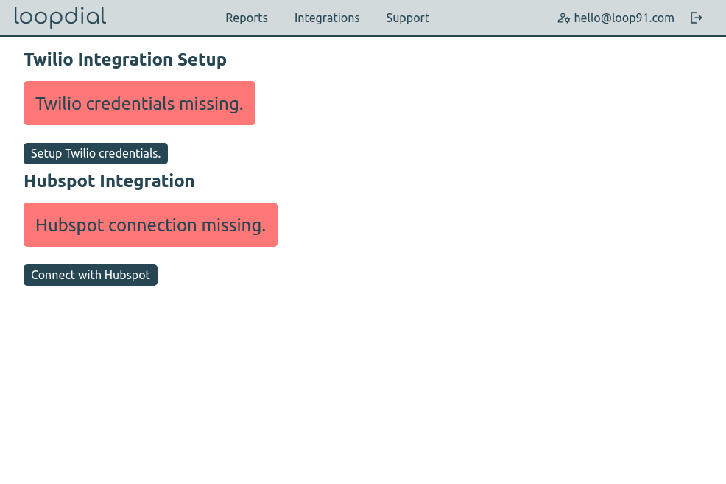Click the red Hubspot connection missing alert
Screen dimensions: 726x484
(x=150, y=225)
